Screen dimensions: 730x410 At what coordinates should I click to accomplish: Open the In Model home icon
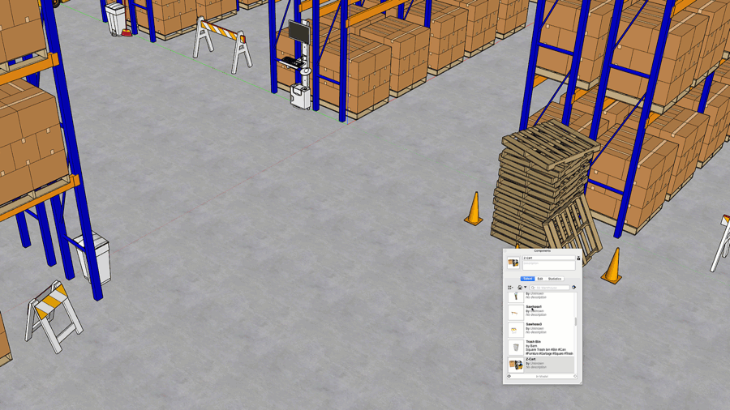click(x=520, y=288)
